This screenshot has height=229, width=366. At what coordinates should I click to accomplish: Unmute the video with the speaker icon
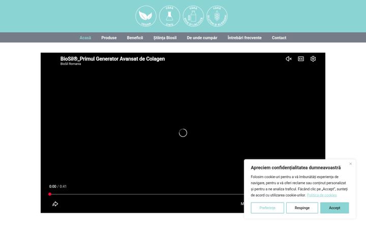coord(289,59)
